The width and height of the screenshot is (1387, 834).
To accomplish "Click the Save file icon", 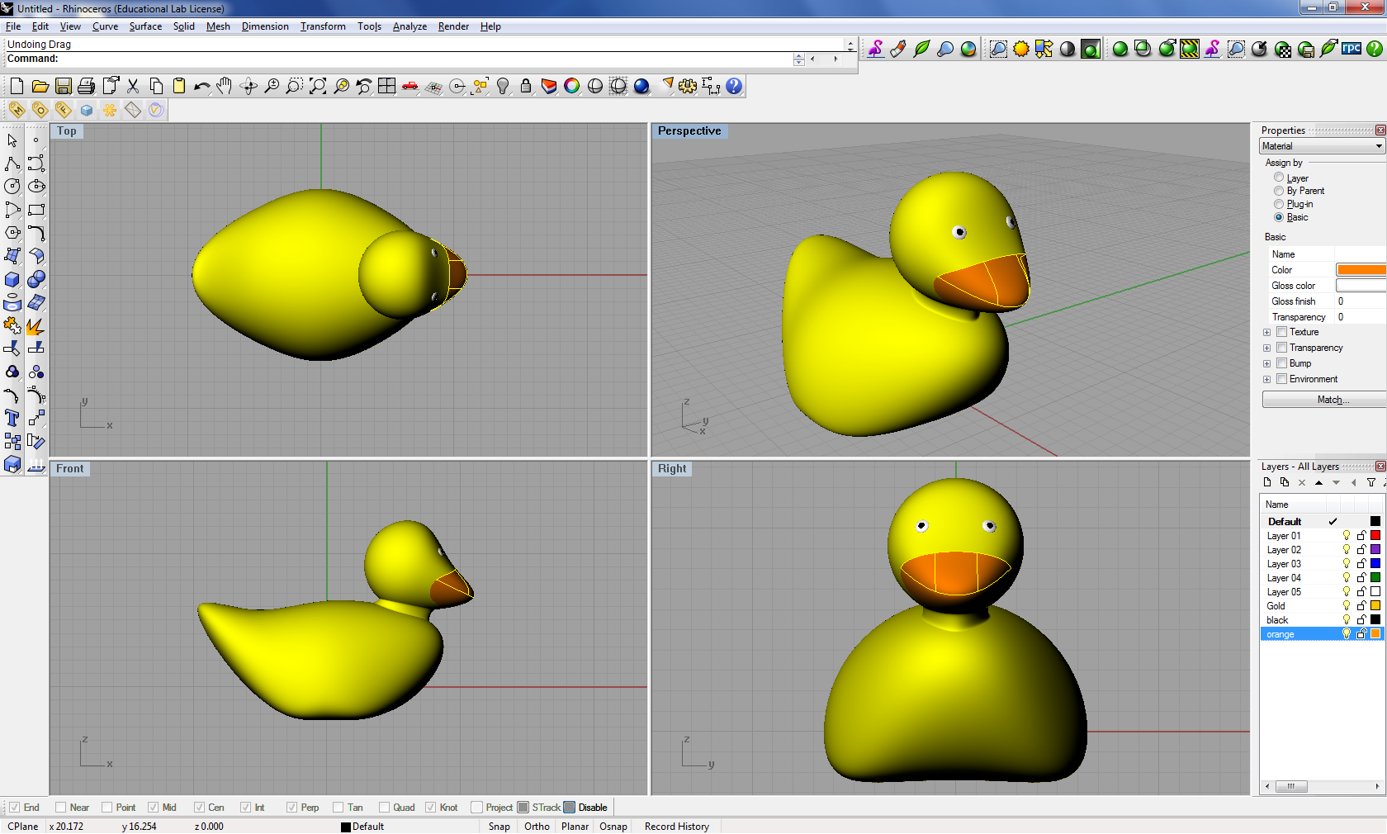I will click(63, 86).
